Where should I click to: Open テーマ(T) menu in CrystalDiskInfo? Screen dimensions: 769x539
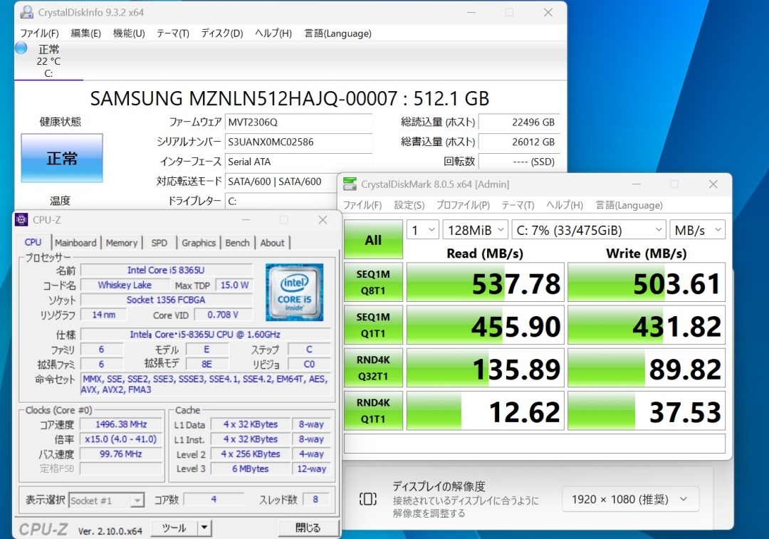click(x=172, y=33)
